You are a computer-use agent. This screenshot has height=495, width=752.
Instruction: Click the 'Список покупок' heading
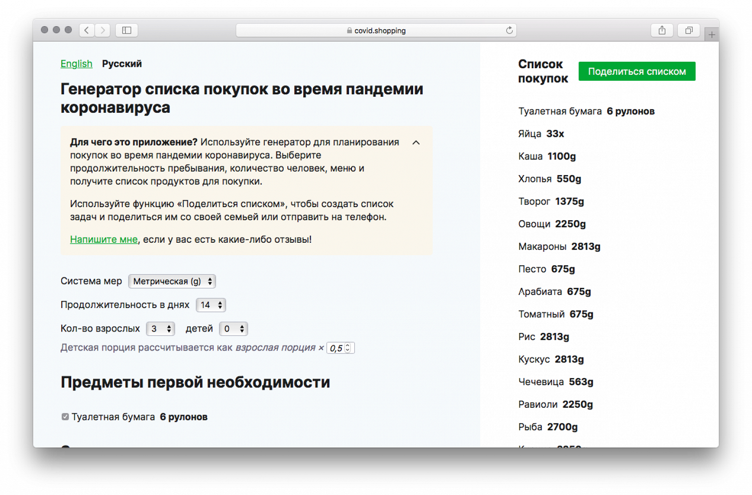click(543, 71)
